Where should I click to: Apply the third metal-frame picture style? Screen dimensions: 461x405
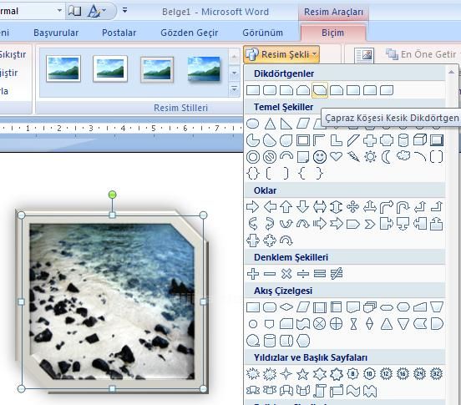tap(157, 69)
